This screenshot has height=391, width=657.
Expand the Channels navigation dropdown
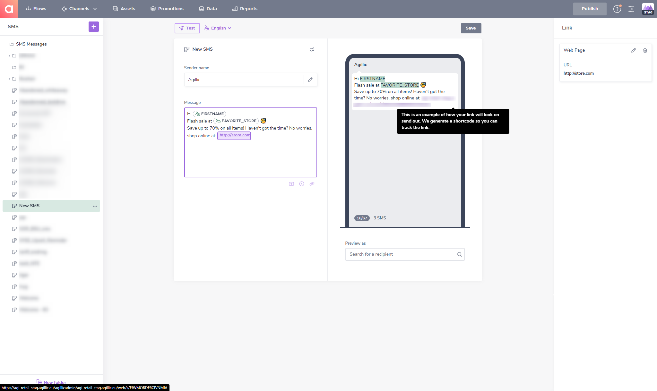click(x=79, y=9)
